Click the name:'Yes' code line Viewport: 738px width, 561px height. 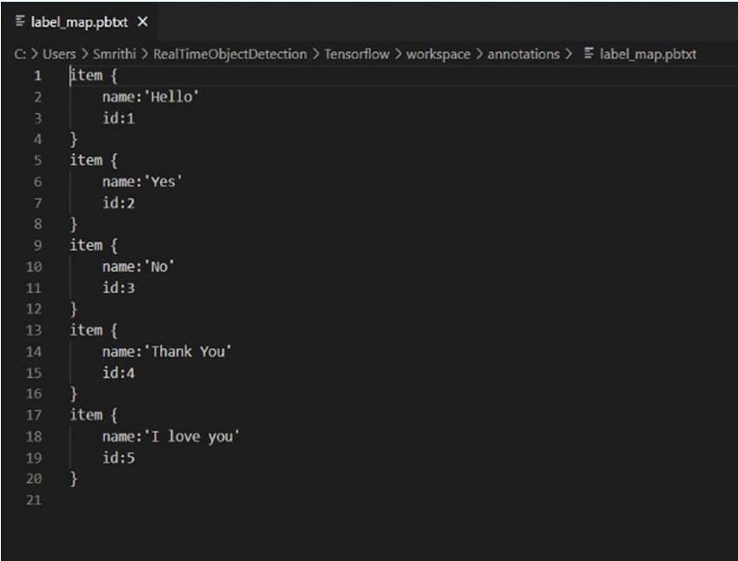[x=142, y=182]
